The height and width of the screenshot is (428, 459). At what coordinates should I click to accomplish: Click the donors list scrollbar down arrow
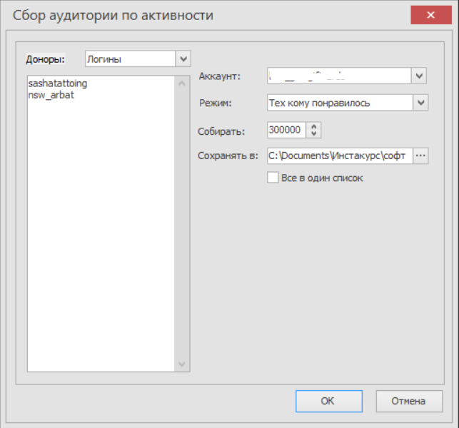[182, 364]
